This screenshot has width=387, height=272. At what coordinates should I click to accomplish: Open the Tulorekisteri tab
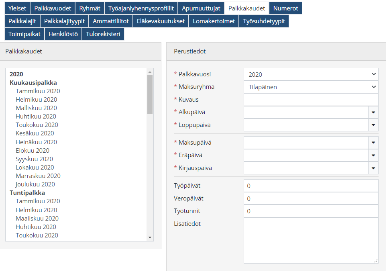[x=103, y=34]
